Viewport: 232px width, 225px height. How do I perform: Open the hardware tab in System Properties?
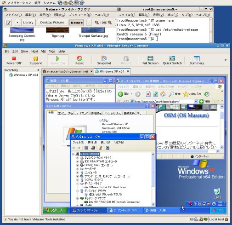coord(81,113)
